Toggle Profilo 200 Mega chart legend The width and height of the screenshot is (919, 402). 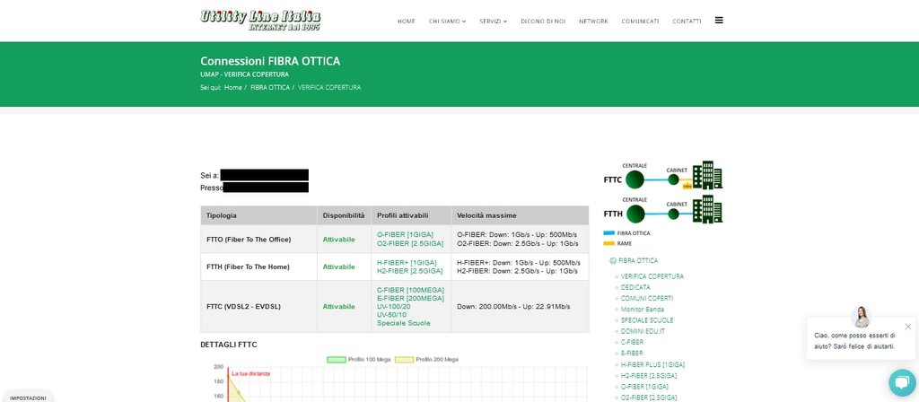point(426,360)
